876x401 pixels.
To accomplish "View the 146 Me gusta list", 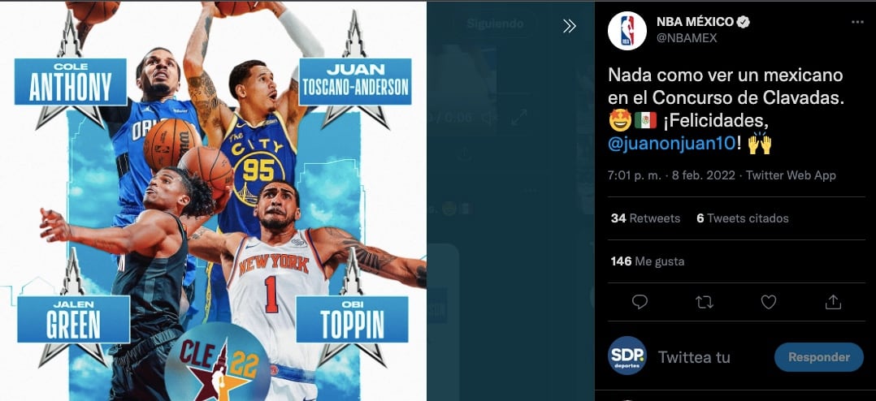I will (x=647, y=261).
